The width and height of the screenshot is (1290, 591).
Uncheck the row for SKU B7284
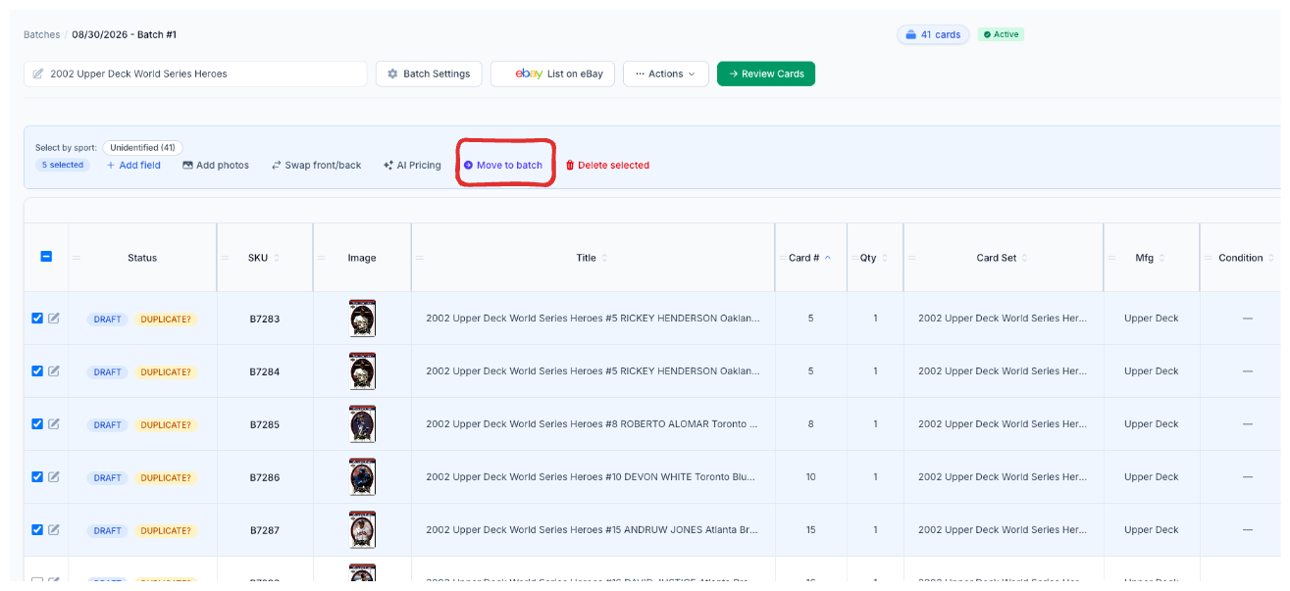(37, 371)
